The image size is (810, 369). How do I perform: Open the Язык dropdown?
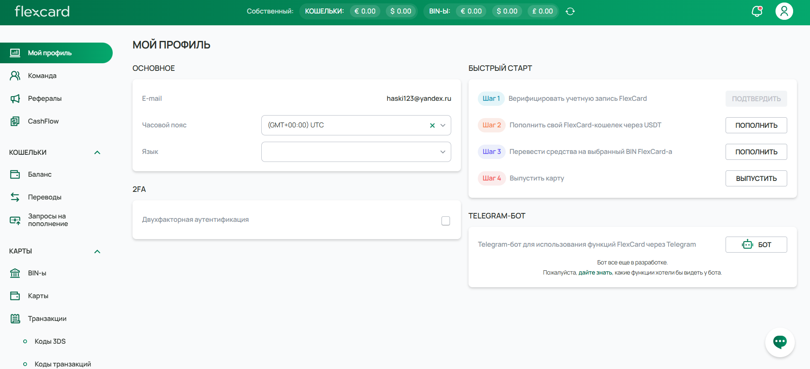pyautogui.click(x=356, y=152)
